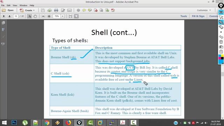
Task: Click the zoom percentage field 73%
Action: coord(57,16)
